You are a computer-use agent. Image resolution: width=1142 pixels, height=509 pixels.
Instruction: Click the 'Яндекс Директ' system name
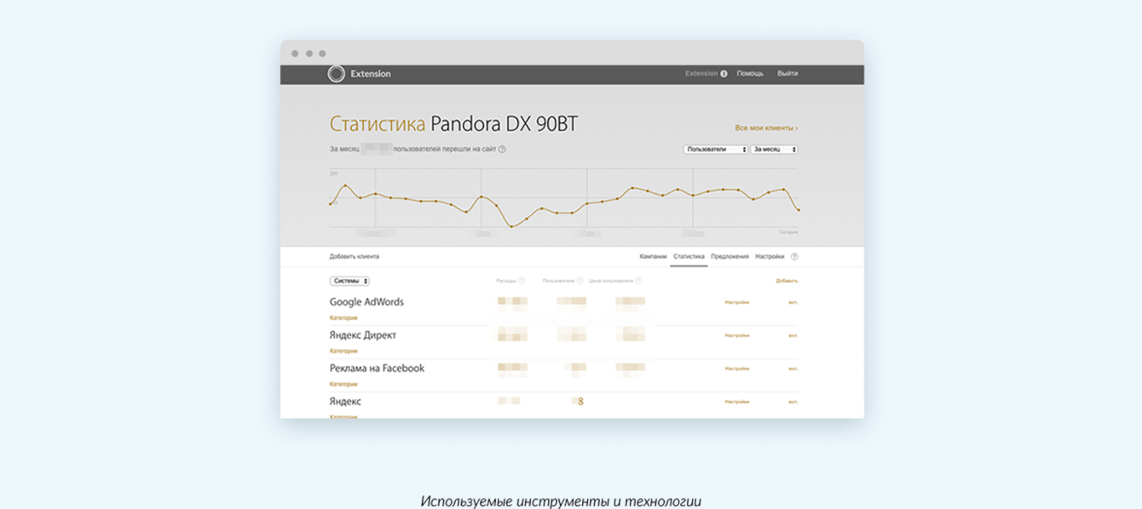(x=363, y=335)
